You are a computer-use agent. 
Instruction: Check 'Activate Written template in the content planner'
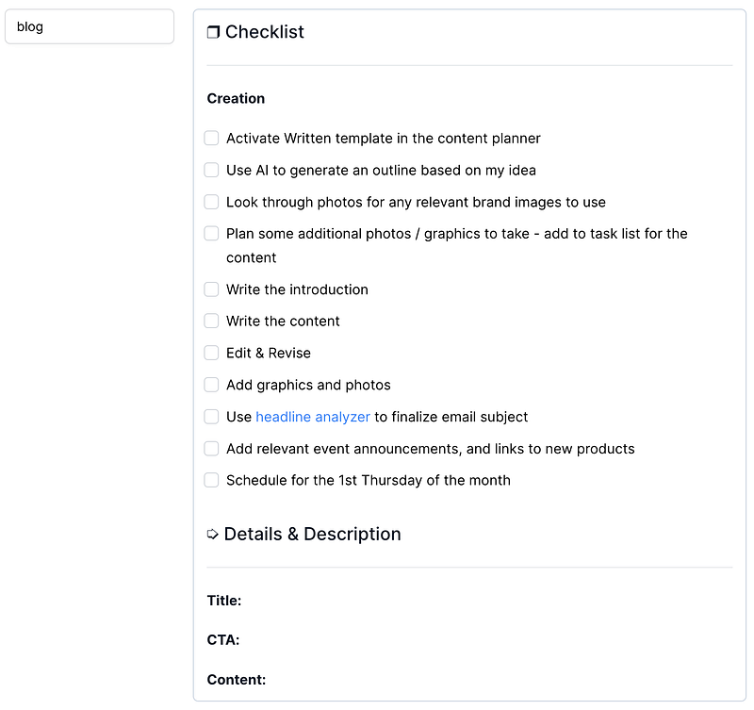[212, 139]
